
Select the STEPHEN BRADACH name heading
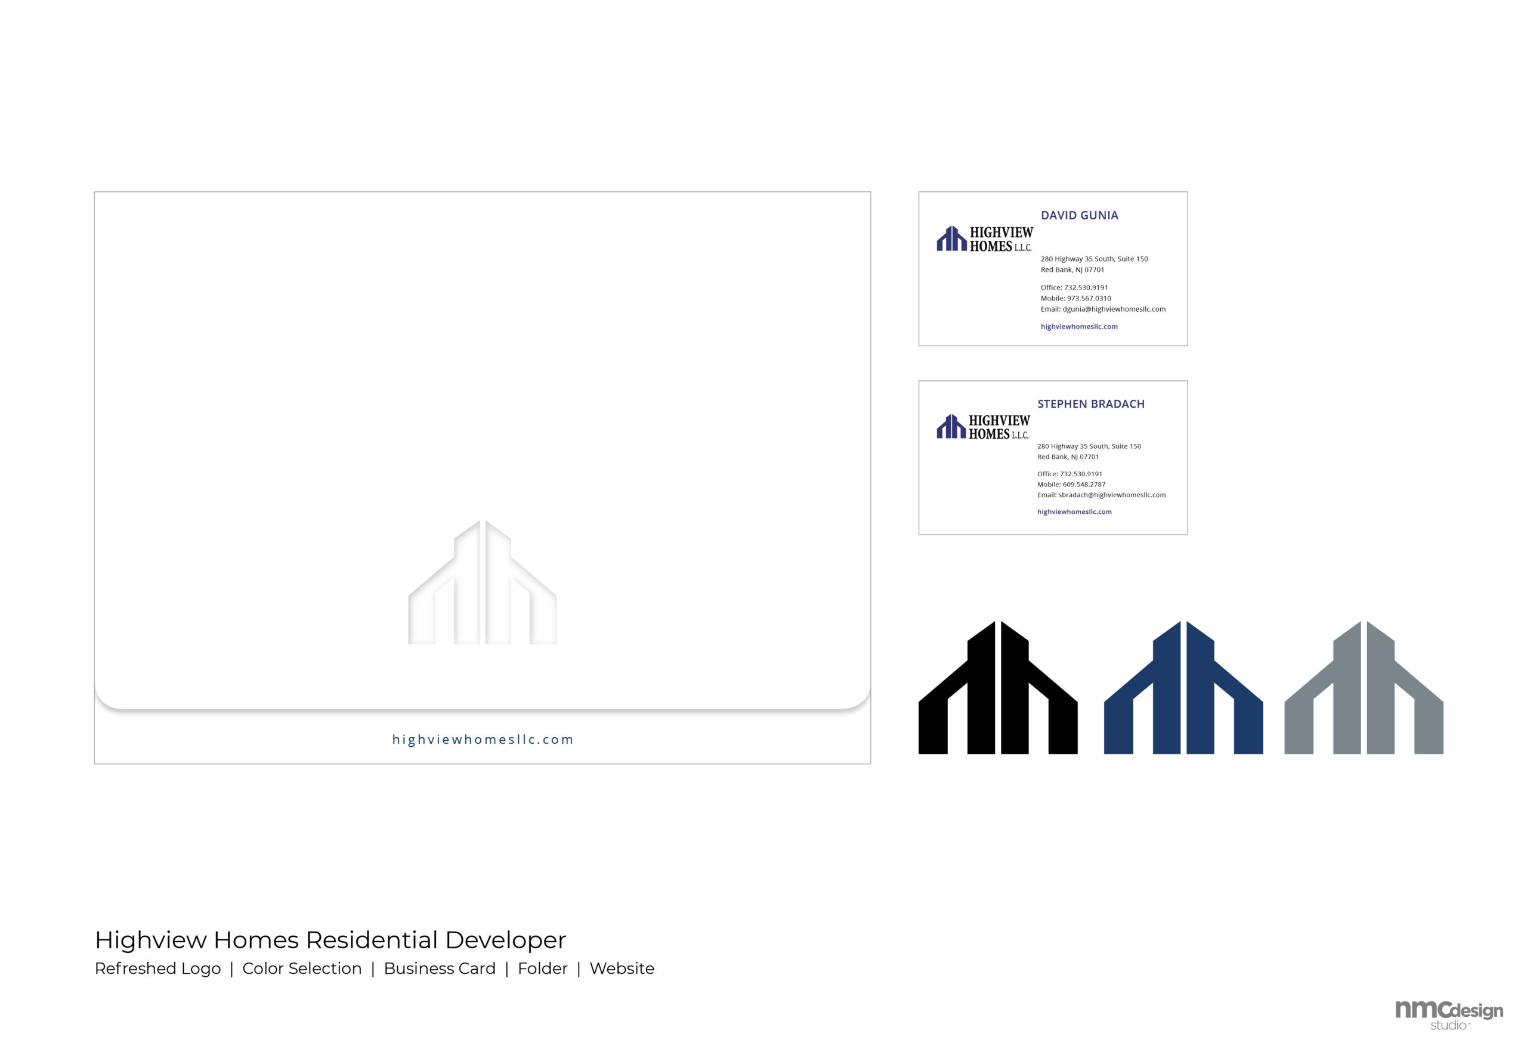pyautogui.click(x=1091, y=404)
